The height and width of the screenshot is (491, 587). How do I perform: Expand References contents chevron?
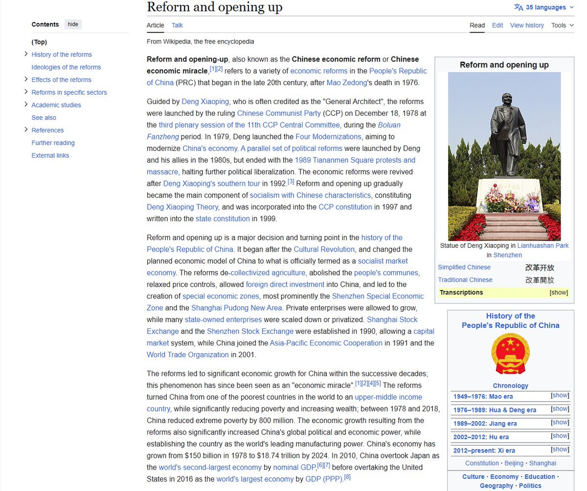pos(26,130)
